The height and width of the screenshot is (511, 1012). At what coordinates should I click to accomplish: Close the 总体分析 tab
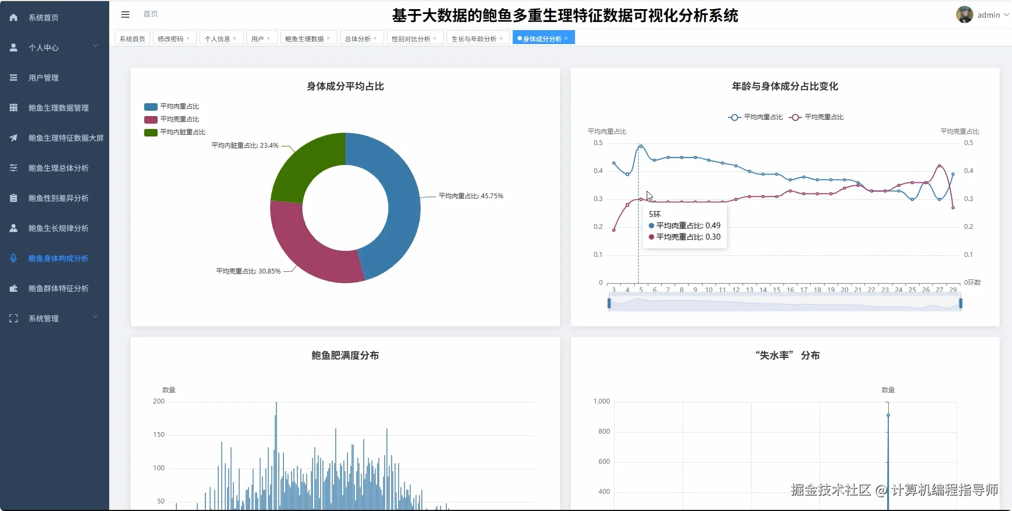(x=375, y=39)
